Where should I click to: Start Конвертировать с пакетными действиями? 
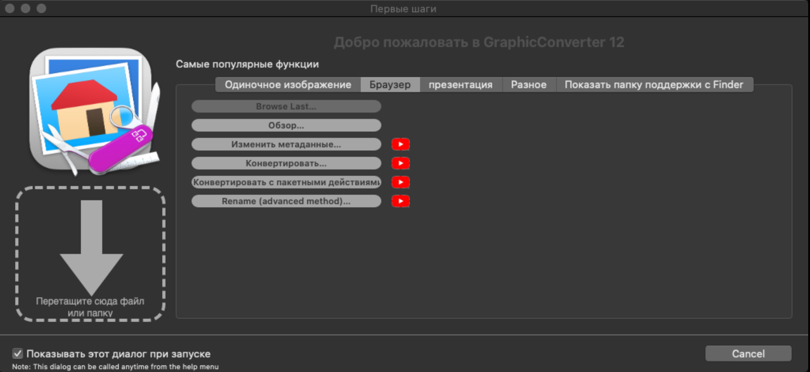click(286, 182)
